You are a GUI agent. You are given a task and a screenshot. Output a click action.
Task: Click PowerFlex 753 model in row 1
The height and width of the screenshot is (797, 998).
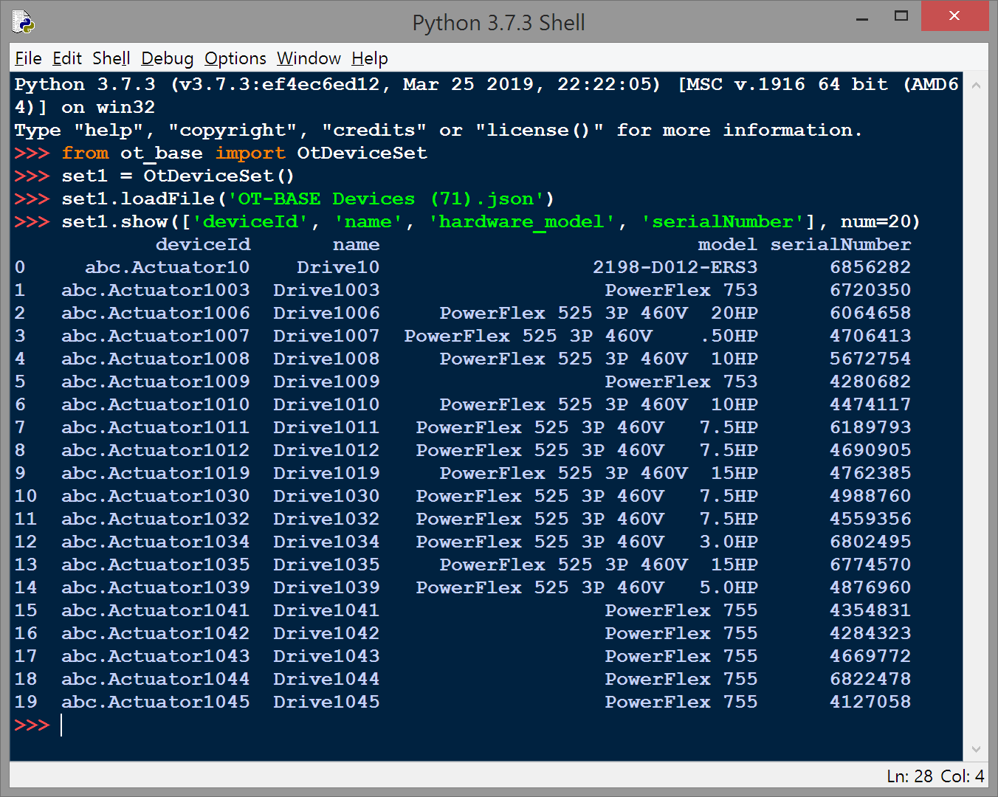pyautogui.click(x=681, y=290)
